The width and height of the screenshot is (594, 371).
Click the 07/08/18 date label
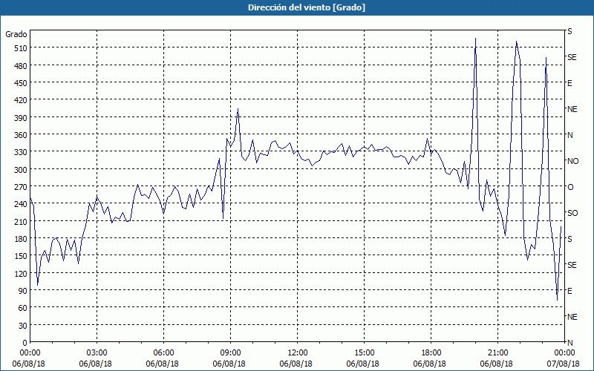[x=563, y=364]
